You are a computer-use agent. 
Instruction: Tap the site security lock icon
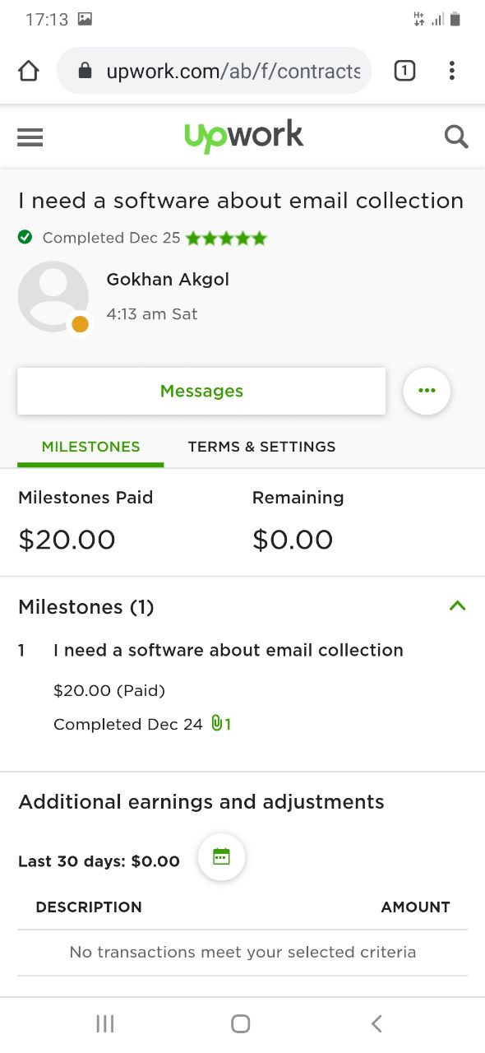click(x=85, y=72)
